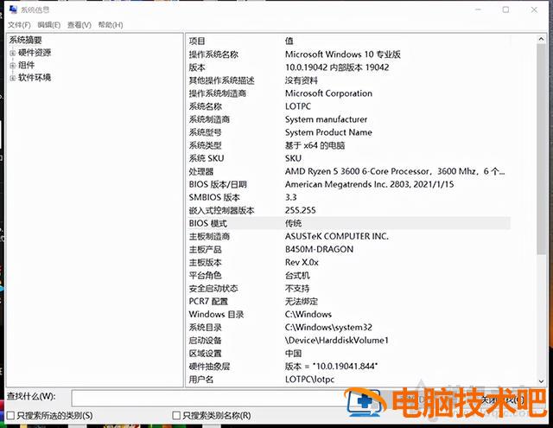This screenshot has height=428, width=553.
Task: Select the BIOS 版本/日期 row
Action: tap(348, 184)
